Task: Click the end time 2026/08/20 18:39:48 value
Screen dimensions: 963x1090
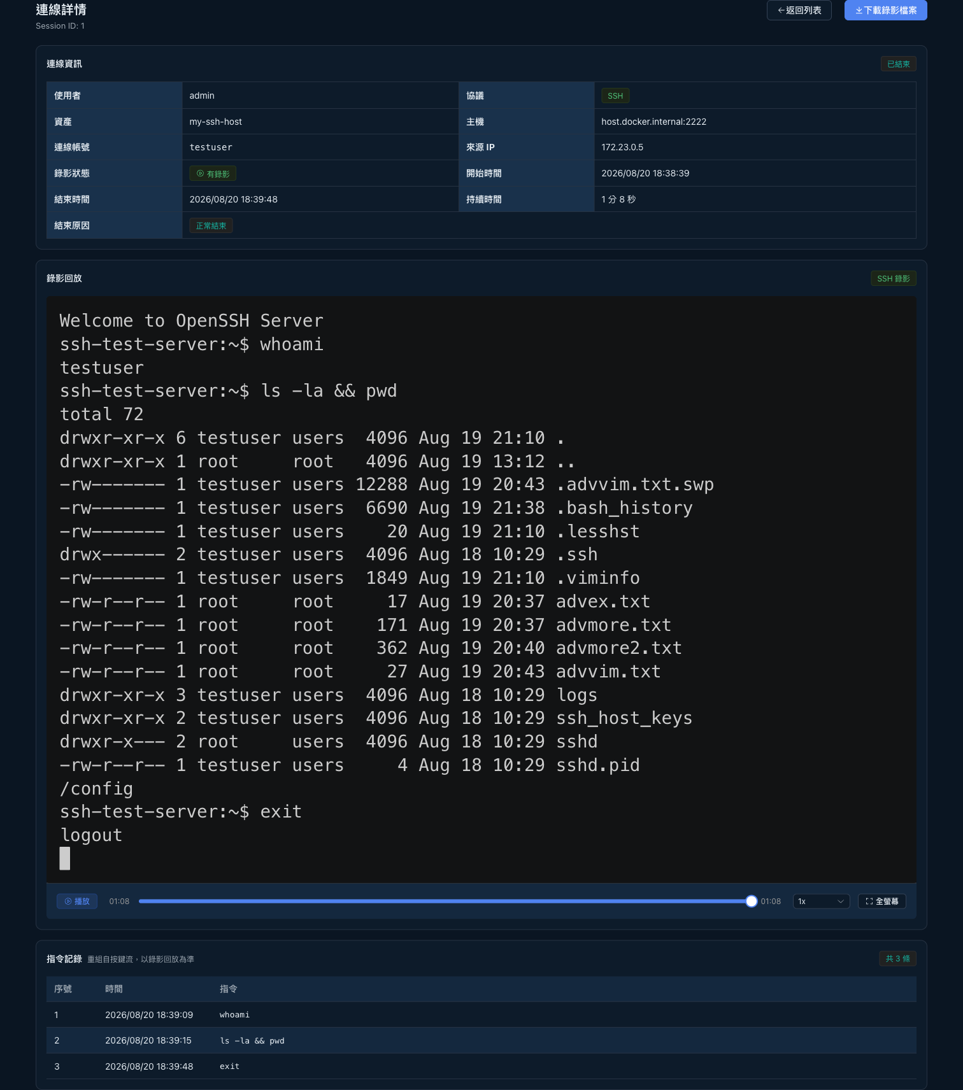Action: click(x=233, y=199)
